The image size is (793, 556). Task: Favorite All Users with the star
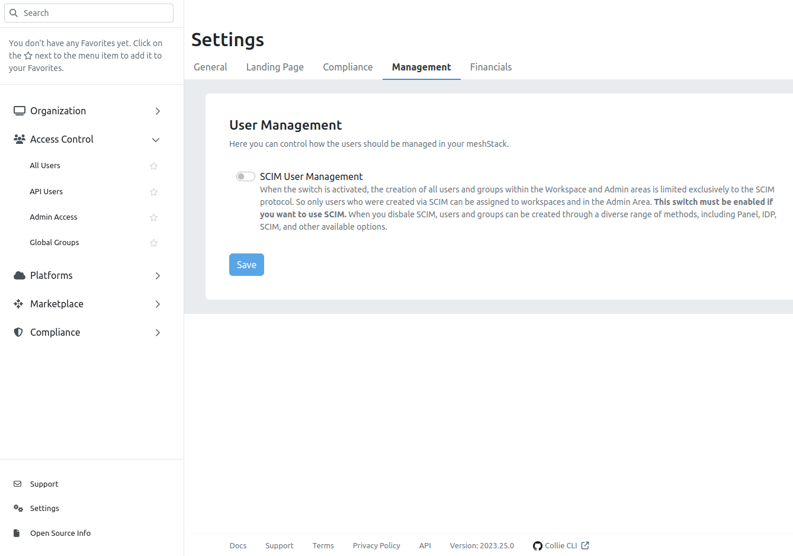click(153, 166)
